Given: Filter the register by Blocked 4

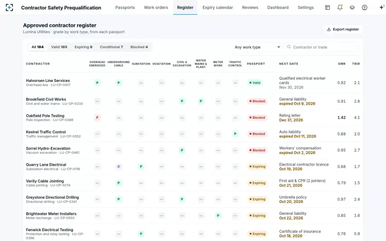Looking at the screenshot, I should 139,47.
